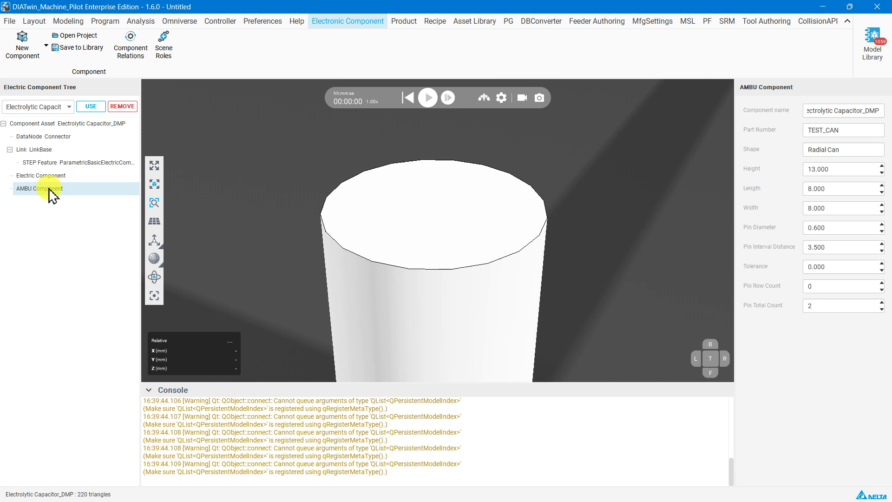
Task: Collapse the Link LinkBase tree node
Action: (x=10, y=150)
